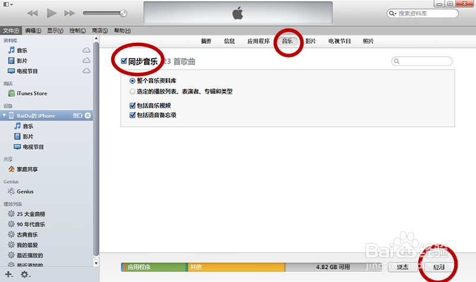Toggle the 包括音乐视频 checkbox
Viewport: 476px width, 282px height.
point(132,106)
